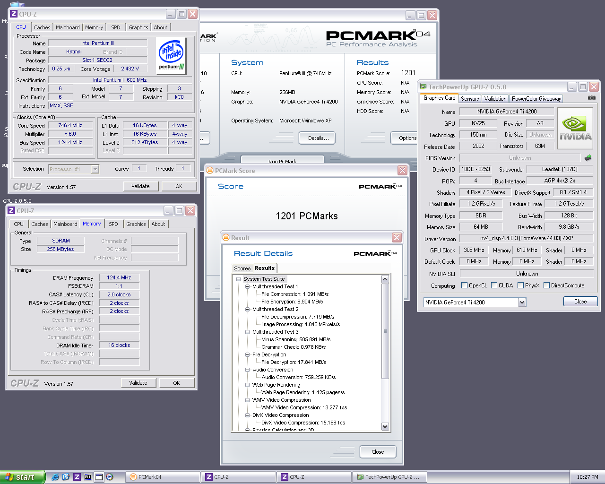The image size is (605, 484).
Task: Click the 1201 PCMarks score text
Action: [307, 216]
